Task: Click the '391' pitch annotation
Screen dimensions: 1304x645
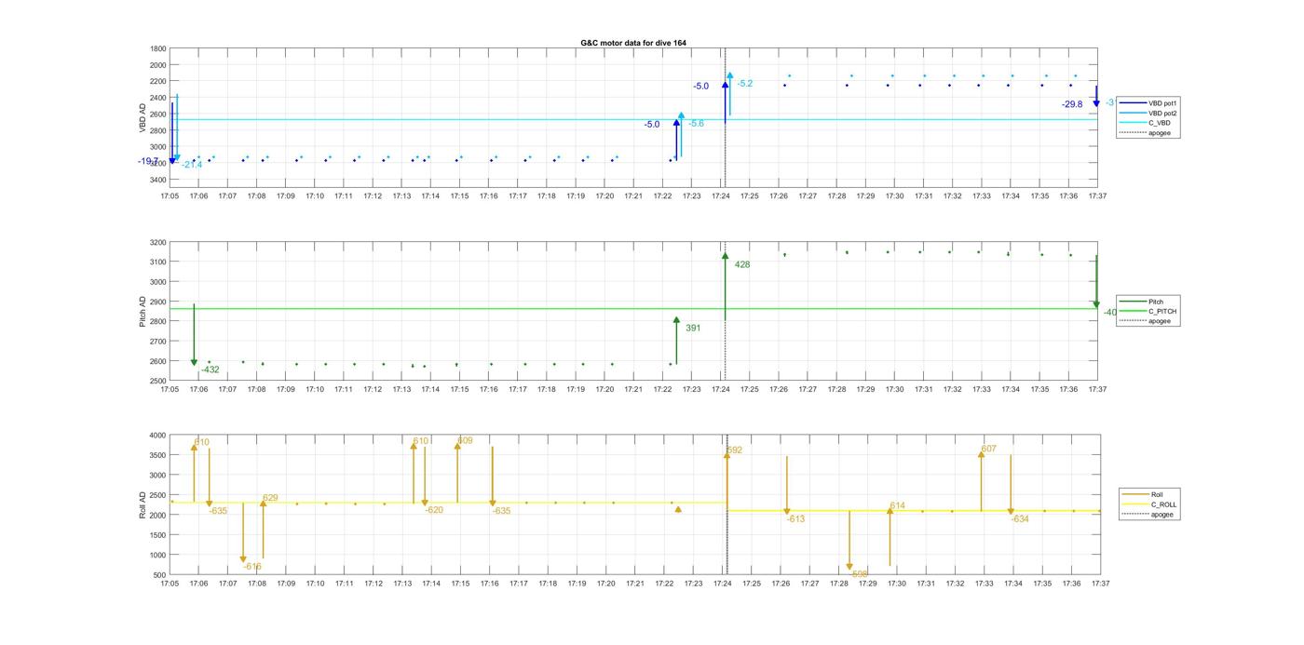Action: (693, 329)
